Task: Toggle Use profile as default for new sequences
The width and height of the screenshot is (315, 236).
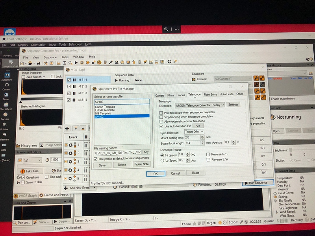Action: (x=96, y=159)
